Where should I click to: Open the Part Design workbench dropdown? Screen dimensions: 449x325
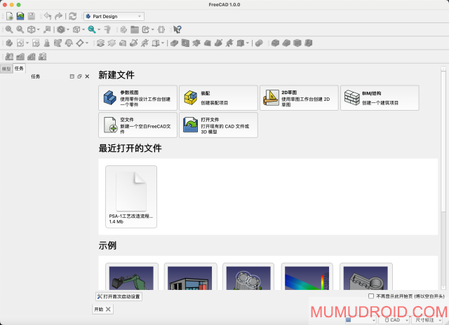pos(114,16)
